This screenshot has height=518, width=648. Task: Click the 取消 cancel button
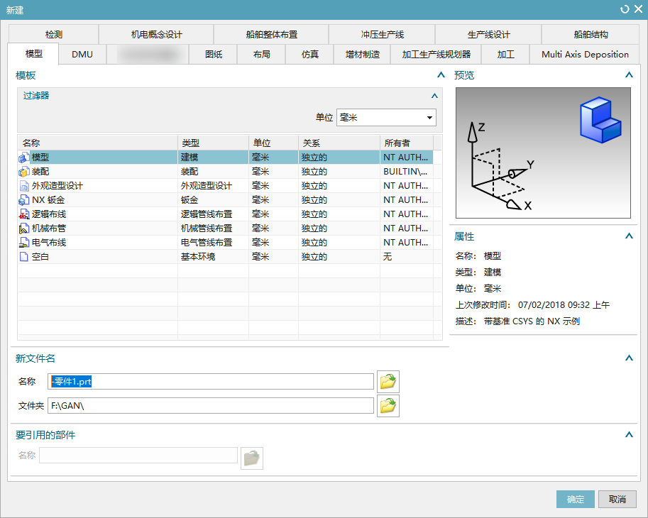coord(617,500)
